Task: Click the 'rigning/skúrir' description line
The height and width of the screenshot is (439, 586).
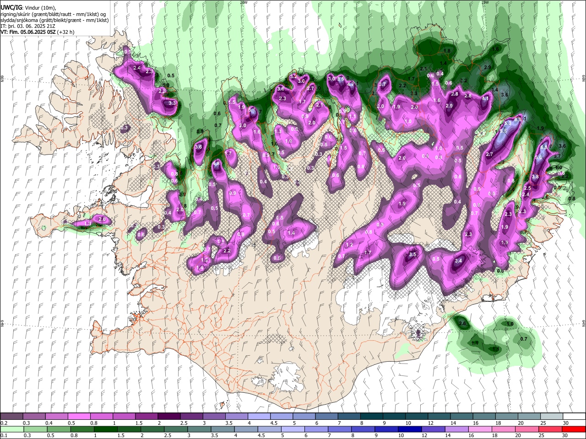Action: pyautogui.click(x=54, y=14)
